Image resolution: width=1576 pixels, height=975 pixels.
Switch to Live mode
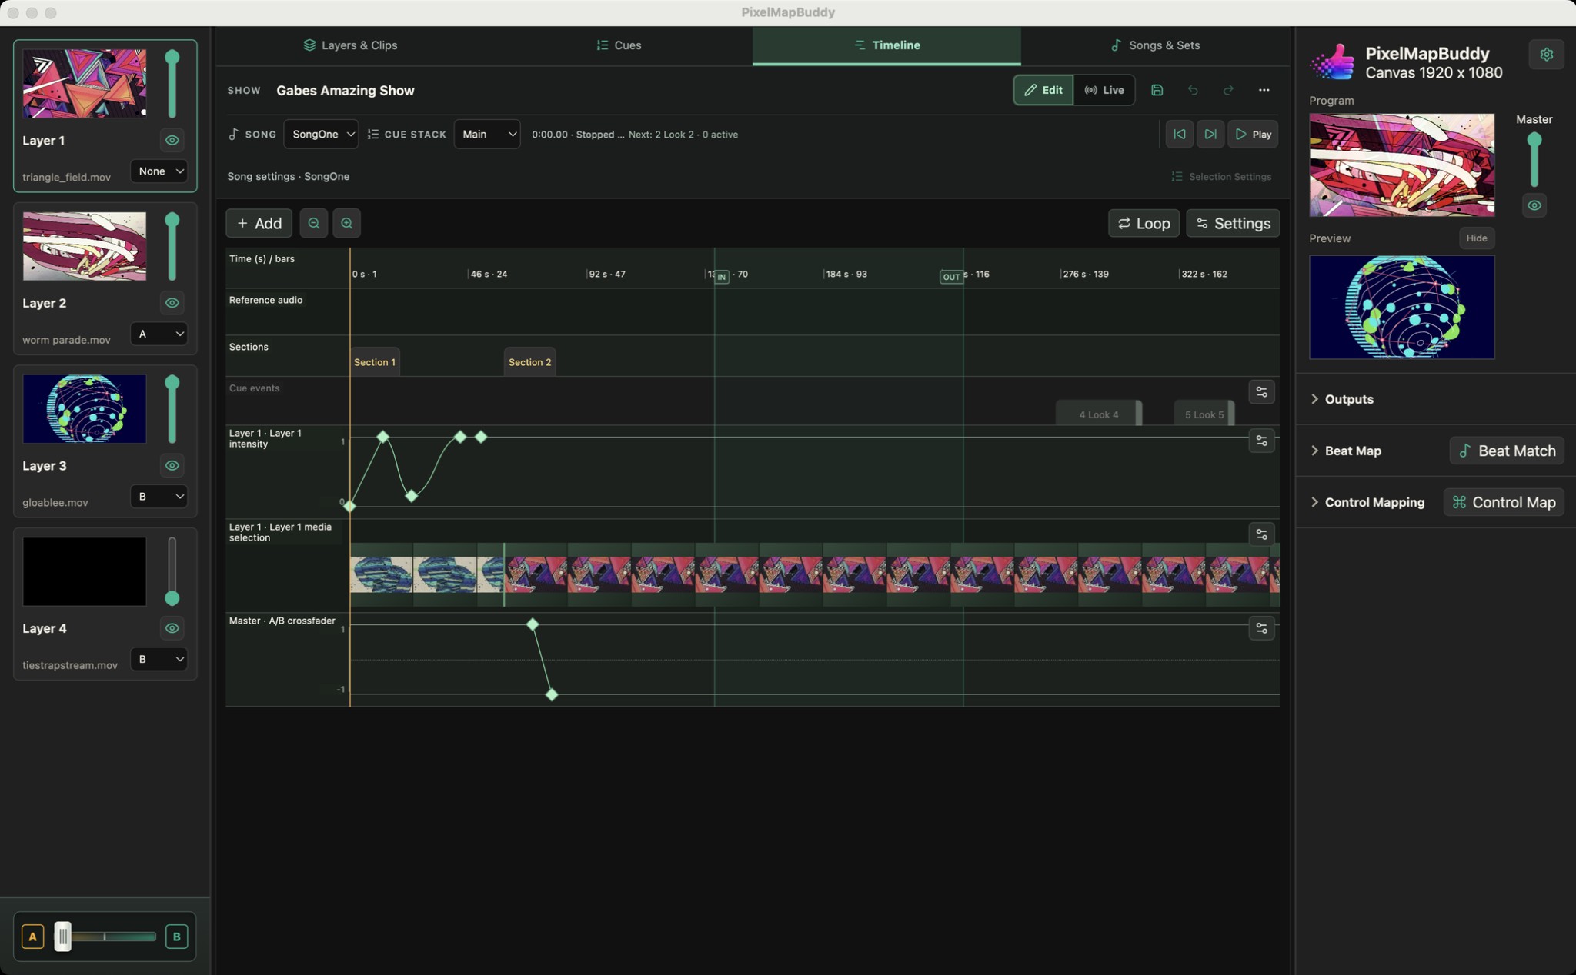[1104, 90]
